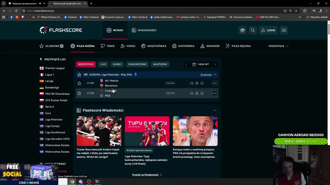Click audio headphones icon for Atl. Madryt match
330x185 pixels.
click(x=192, y=83)
